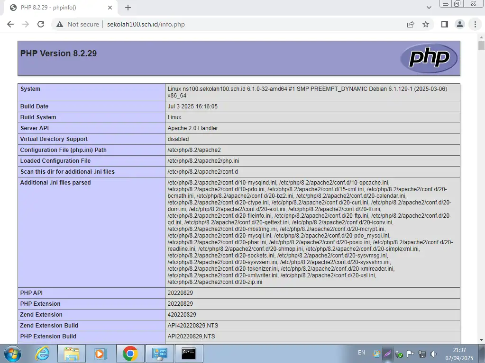This screenshot has height=363, width=485.
Task: Open Windows Media Player from taskbar
Action: tap(100, 354)
